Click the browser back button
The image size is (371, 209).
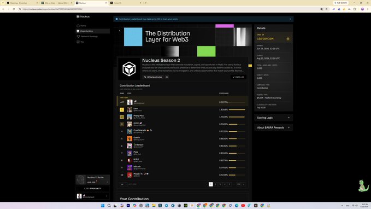tap(3, 9)
